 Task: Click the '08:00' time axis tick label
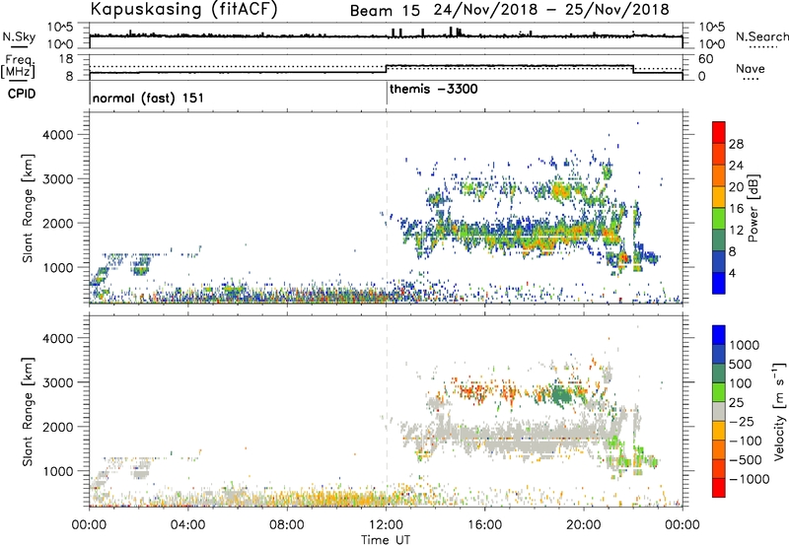(x=287, y=525)
